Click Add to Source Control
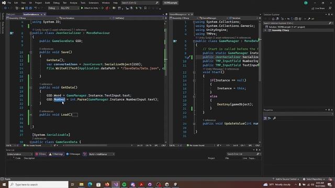Image resolution: width=335 pixels, height=188 pixels. coord(285,179)
